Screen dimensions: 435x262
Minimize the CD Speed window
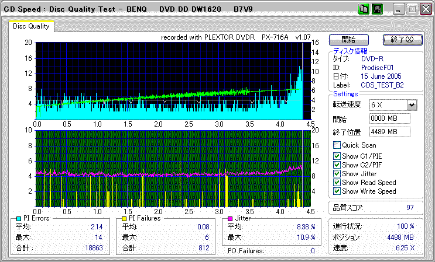click(398, 9)
